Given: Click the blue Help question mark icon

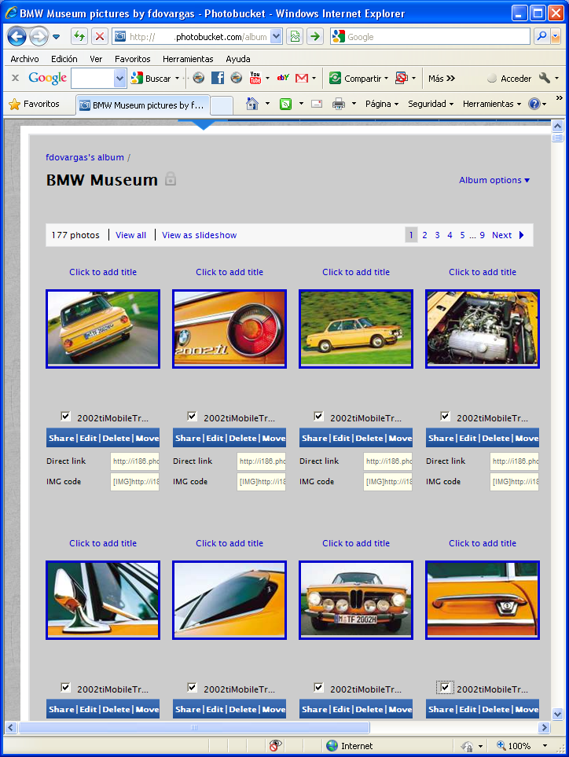Looking at the screenshot, I should pyautogui.click(x=534, y=104).
